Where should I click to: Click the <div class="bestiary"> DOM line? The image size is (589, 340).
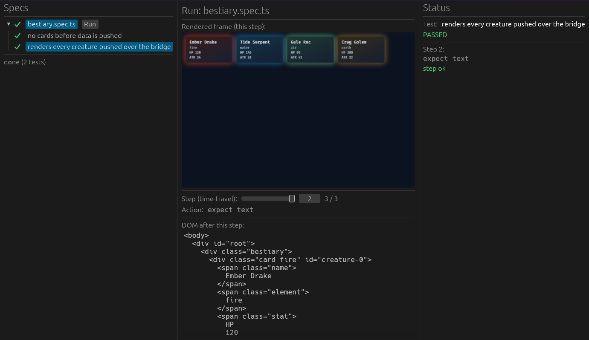pyautogui.click(x=246, y=251)
